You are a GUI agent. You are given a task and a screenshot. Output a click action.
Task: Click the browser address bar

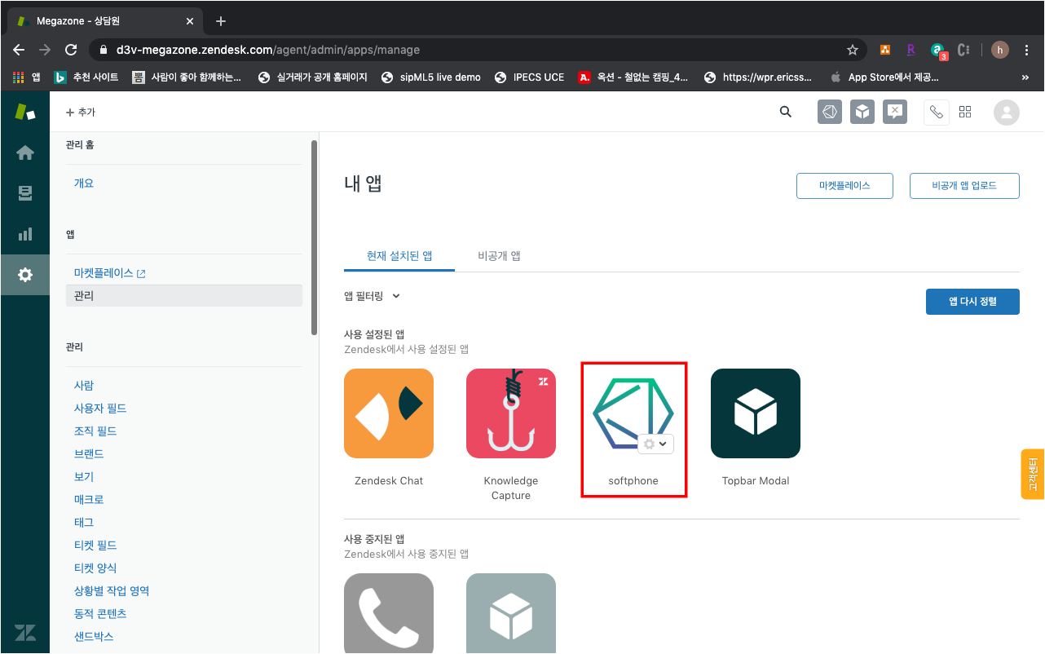pyautogui.click(x=477, y=50)
